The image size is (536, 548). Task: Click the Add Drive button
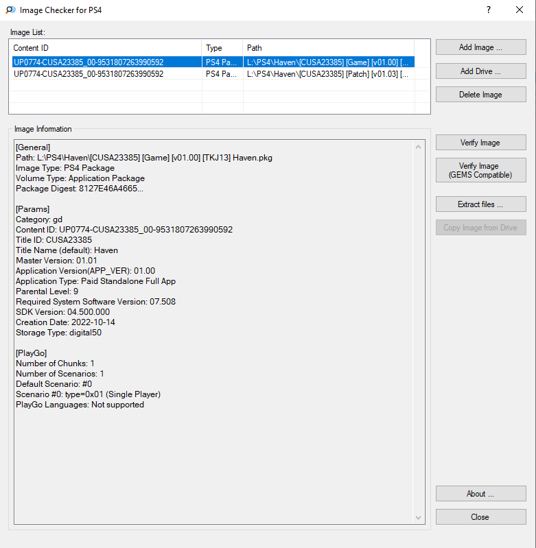click(481, 71)
